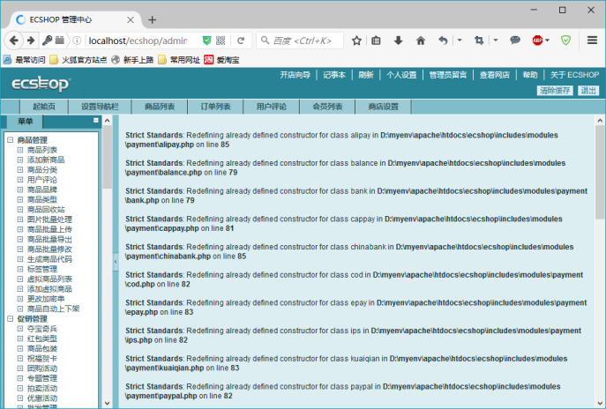
Task: Open the dropdown arrow beside the undo icon
Action: (x=460, y=41)
